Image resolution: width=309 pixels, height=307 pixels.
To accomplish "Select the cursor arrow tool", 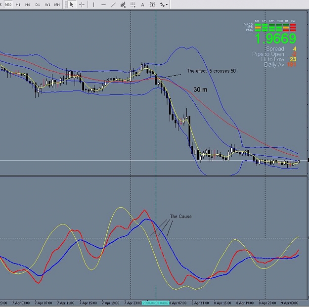I will pyautogui.click(x=72, y=4).
